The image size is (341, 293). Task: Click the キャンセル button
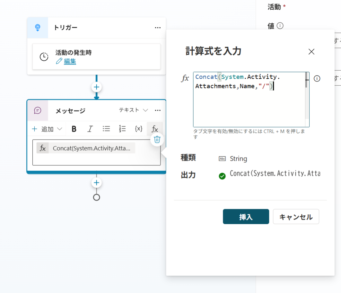(296, 217)
